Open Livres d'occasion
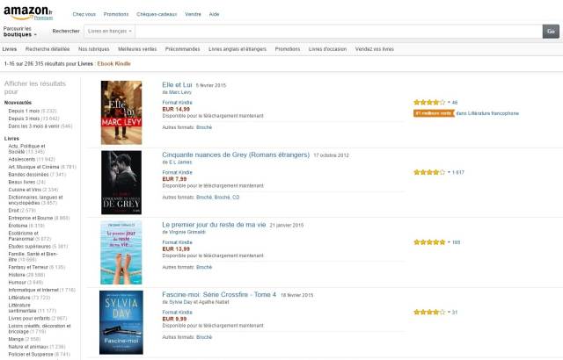This screenshot has width=563, height=360. click(327, 49)
